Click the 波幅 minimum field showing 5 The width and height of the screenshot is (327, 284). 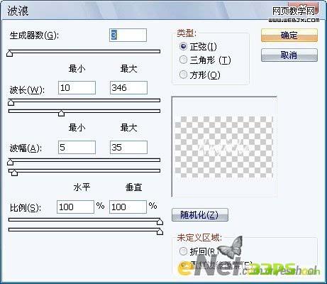coord(77,148)
